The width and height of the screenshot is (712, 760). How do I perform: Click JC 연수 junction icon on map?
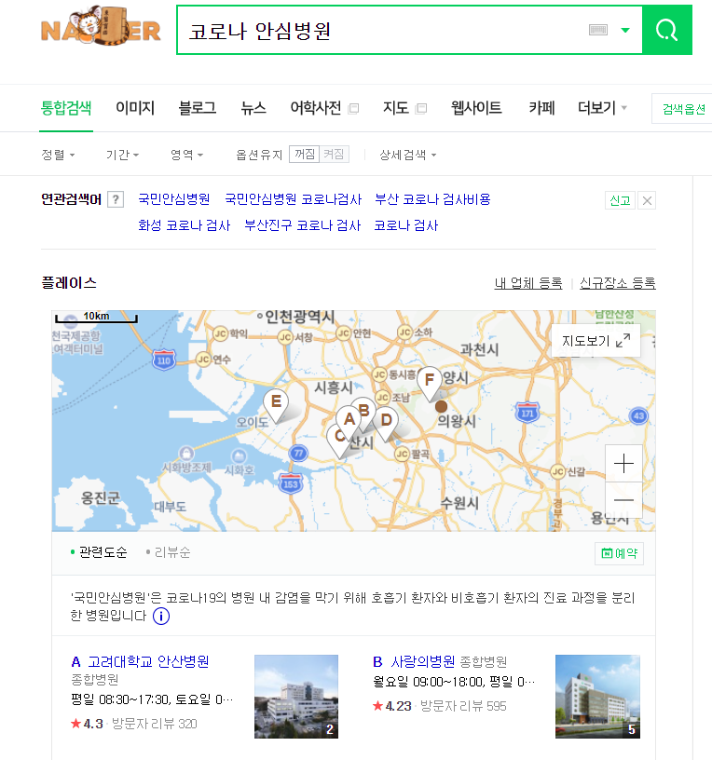[203, 360]
